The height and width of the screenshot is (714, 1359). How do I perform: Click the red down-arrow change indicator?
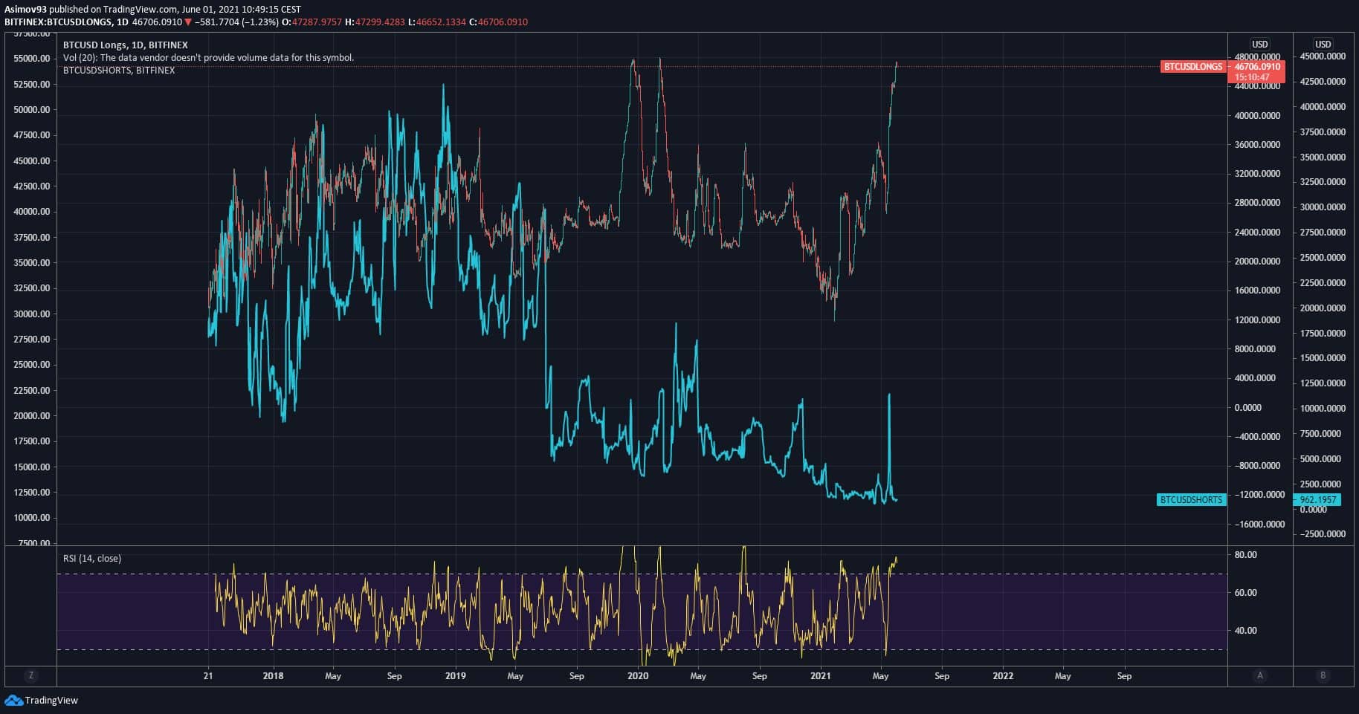[x=189, y=22]
